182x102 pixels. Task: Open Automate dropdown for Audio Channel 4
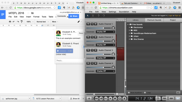pos(105,71)
